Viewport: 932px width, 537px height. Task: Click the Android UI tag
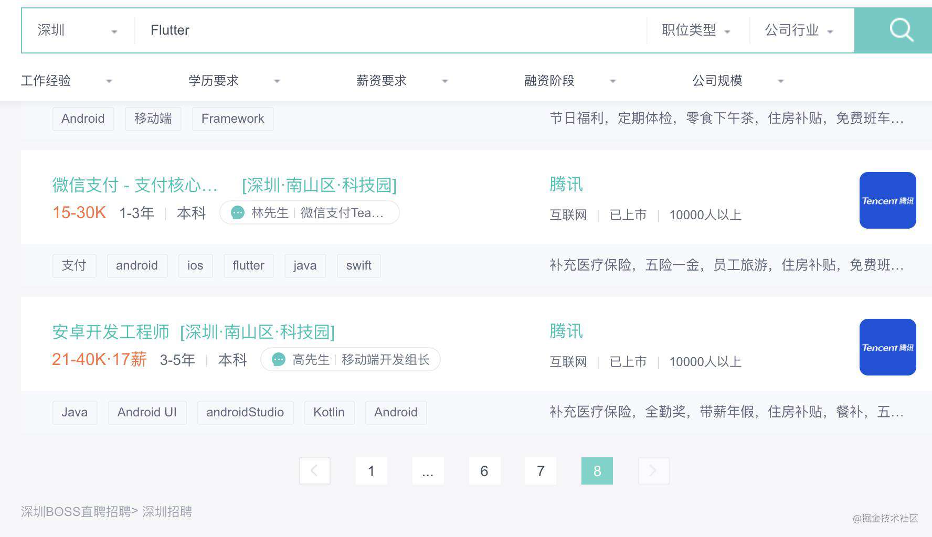tap(147, 412)
